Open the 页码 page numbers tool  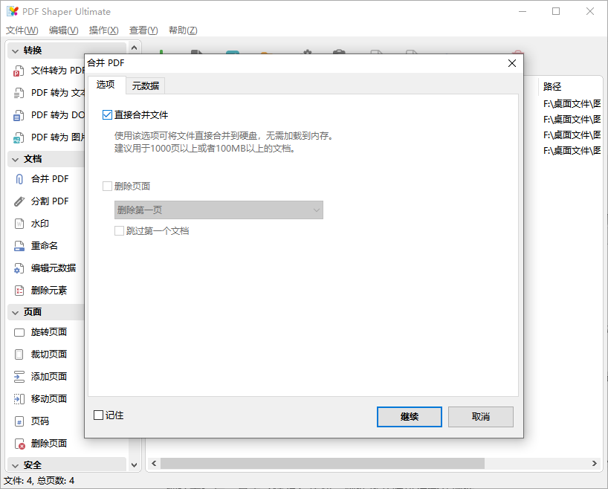pyautogui.click(x=37, y=421)
